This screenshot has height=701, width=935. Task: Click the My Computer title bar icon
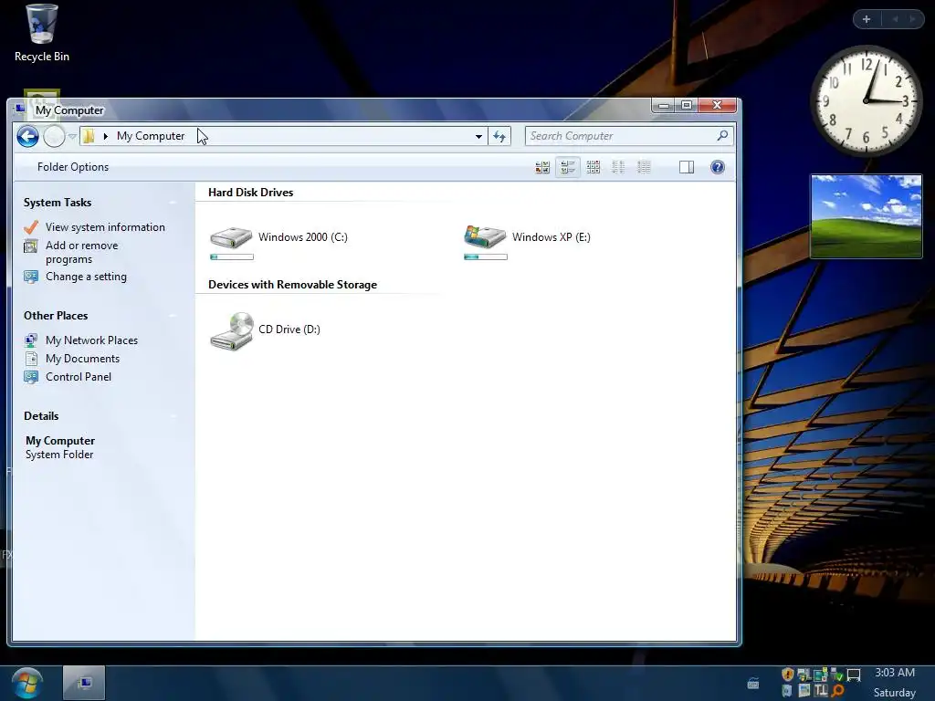pos(20,109)
